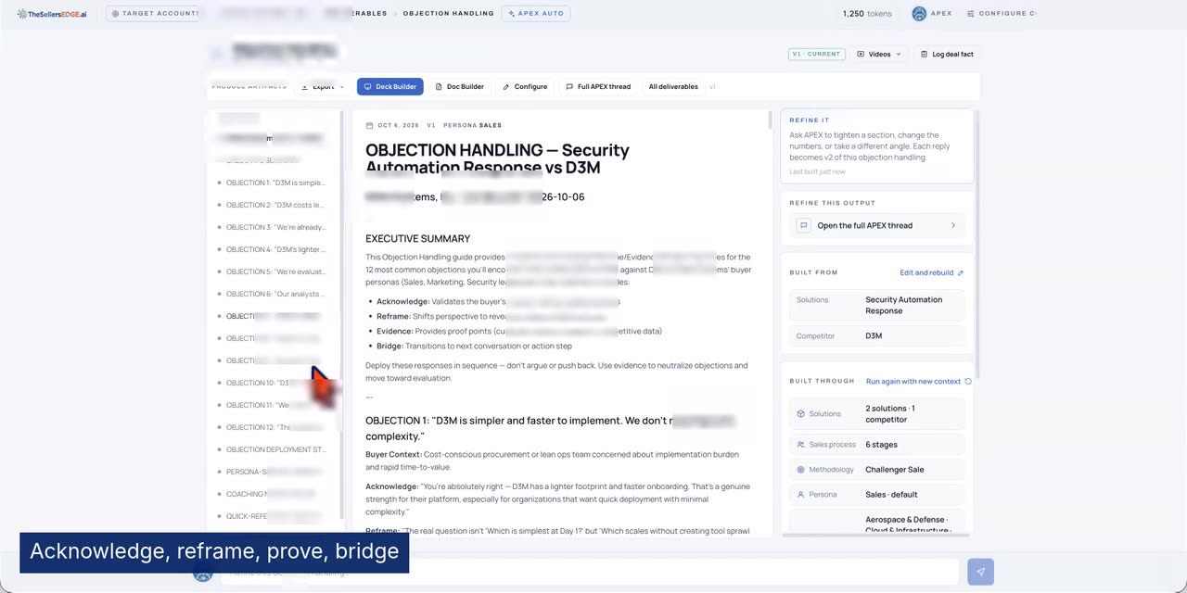Show All deliverables
The height and width of the screenshot is (593, 1187).
coord(673,86)
